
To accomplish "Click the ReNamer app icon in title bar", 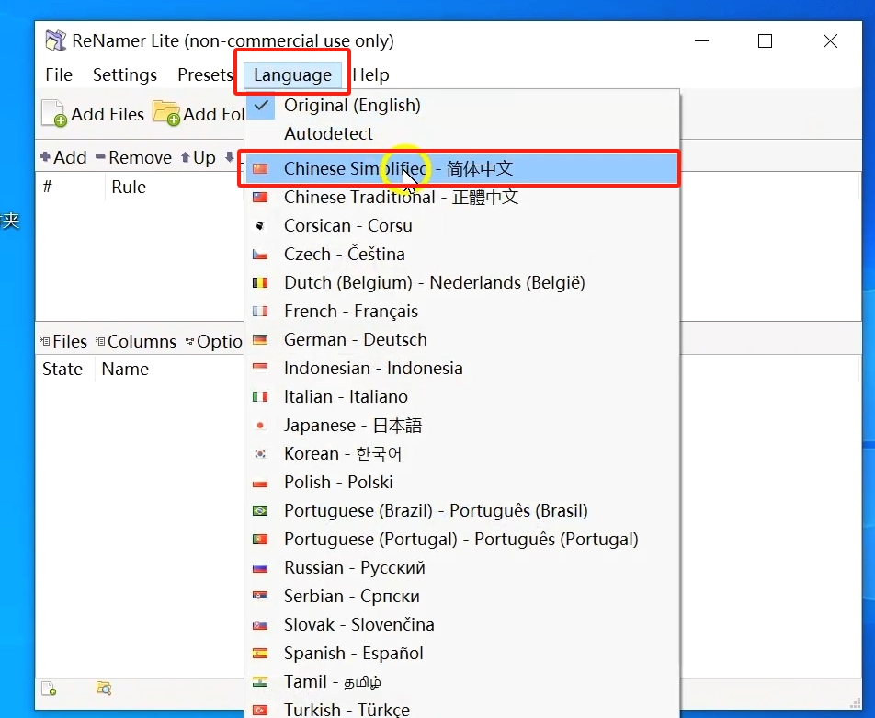I will (x=55, y=40).
